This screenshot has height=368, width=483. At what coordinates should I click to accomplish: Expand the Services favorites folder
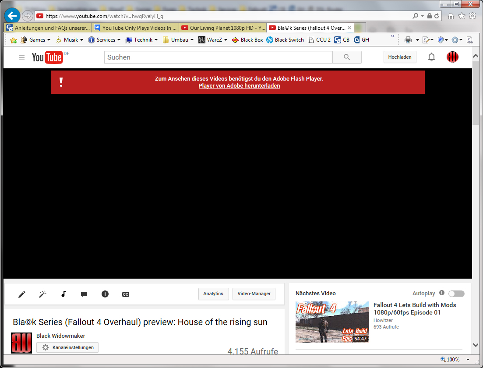(x=104, y=40)
